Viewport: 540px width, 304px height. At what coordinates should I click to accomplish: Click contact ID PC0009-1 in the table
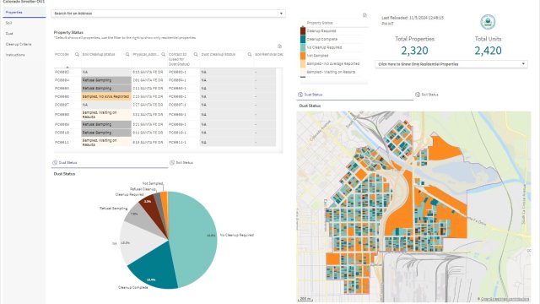pyautogui.click(x=177, y=124)
